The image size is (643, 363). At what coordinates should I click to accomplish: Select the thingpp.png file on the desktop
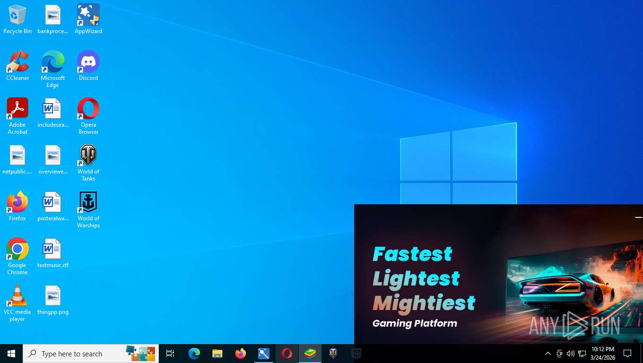(x=53, y=300)
